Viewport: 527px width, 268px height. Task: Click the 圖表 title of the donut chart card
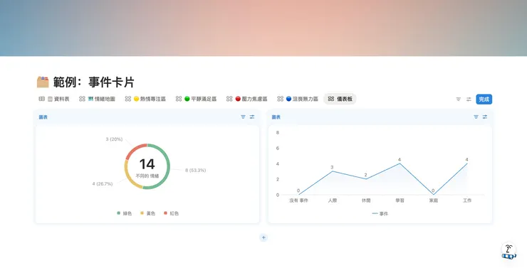click(43, 117)
